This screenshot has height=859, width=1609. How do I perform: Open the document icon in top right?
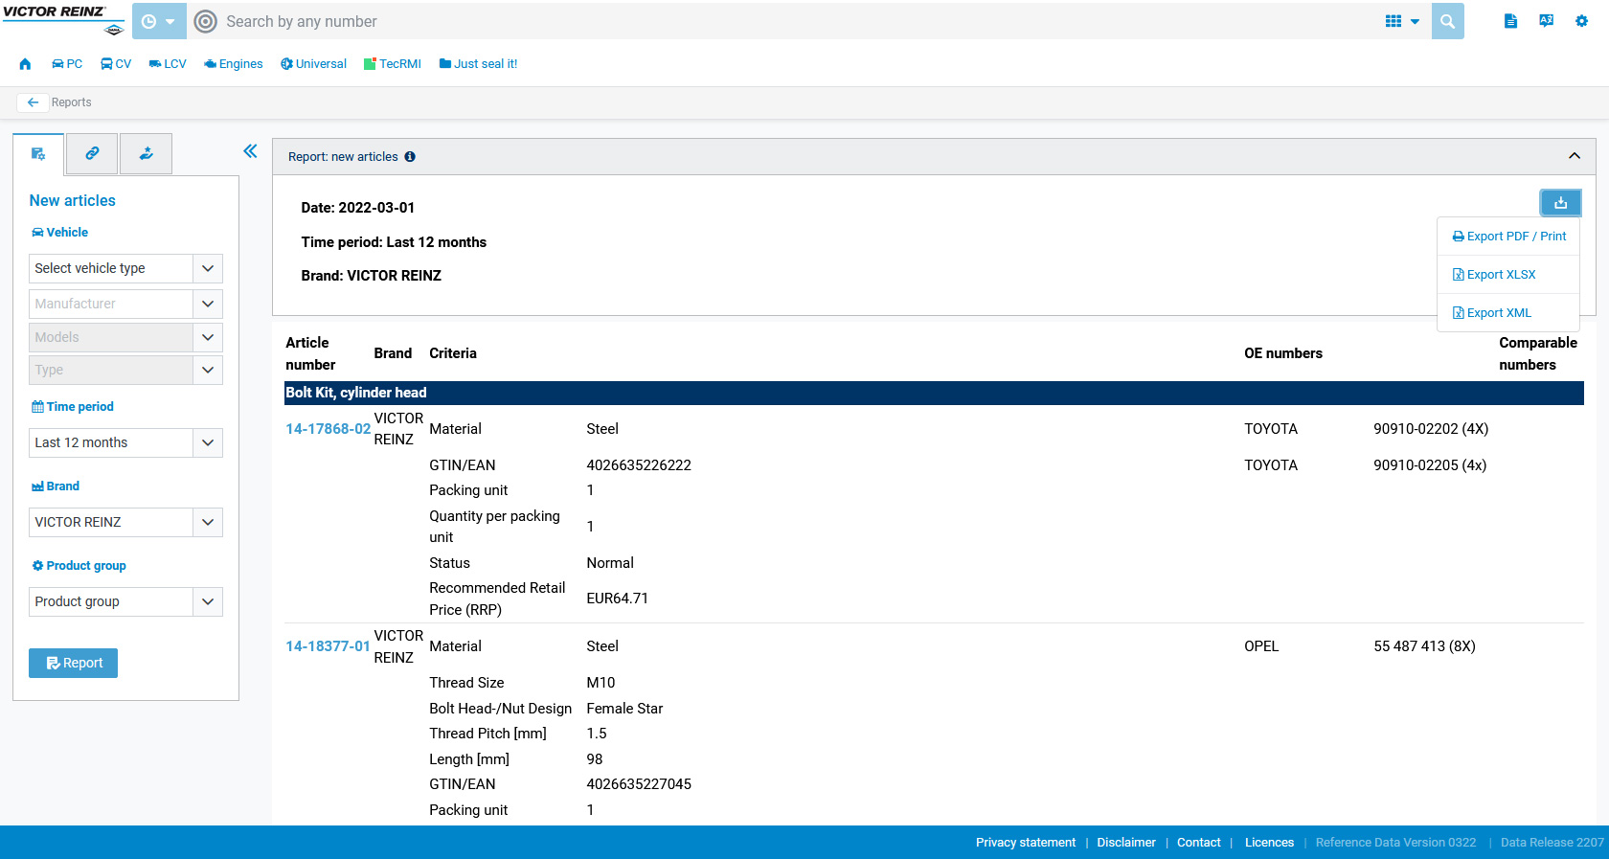[x=1510, y=21]
